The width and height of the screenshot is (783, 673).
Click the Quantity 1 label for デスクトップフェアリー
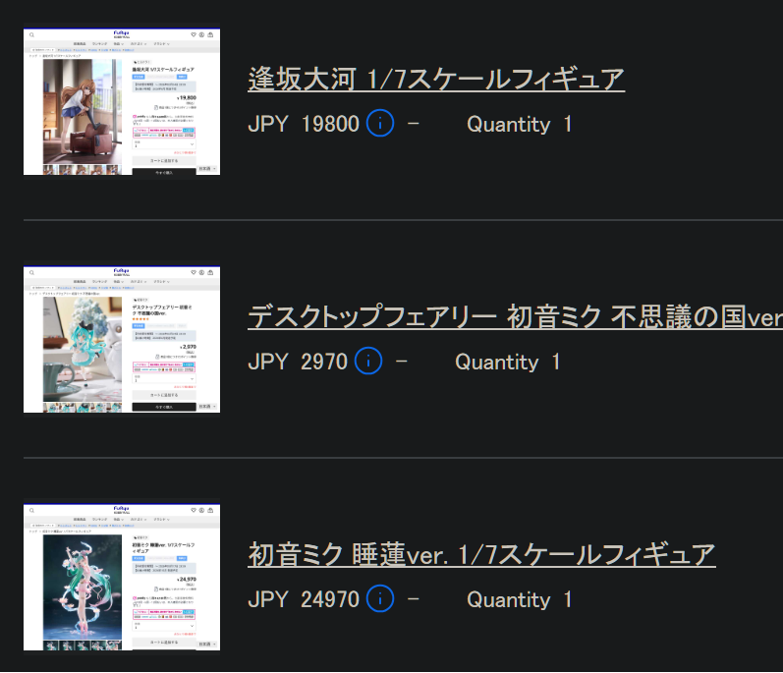(x=508, y=362)
